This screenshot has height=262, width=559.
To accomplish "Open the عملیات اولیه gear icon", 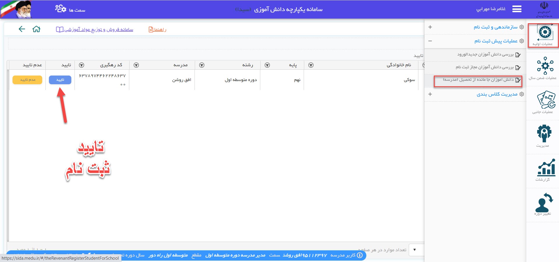I will (544, 33).
